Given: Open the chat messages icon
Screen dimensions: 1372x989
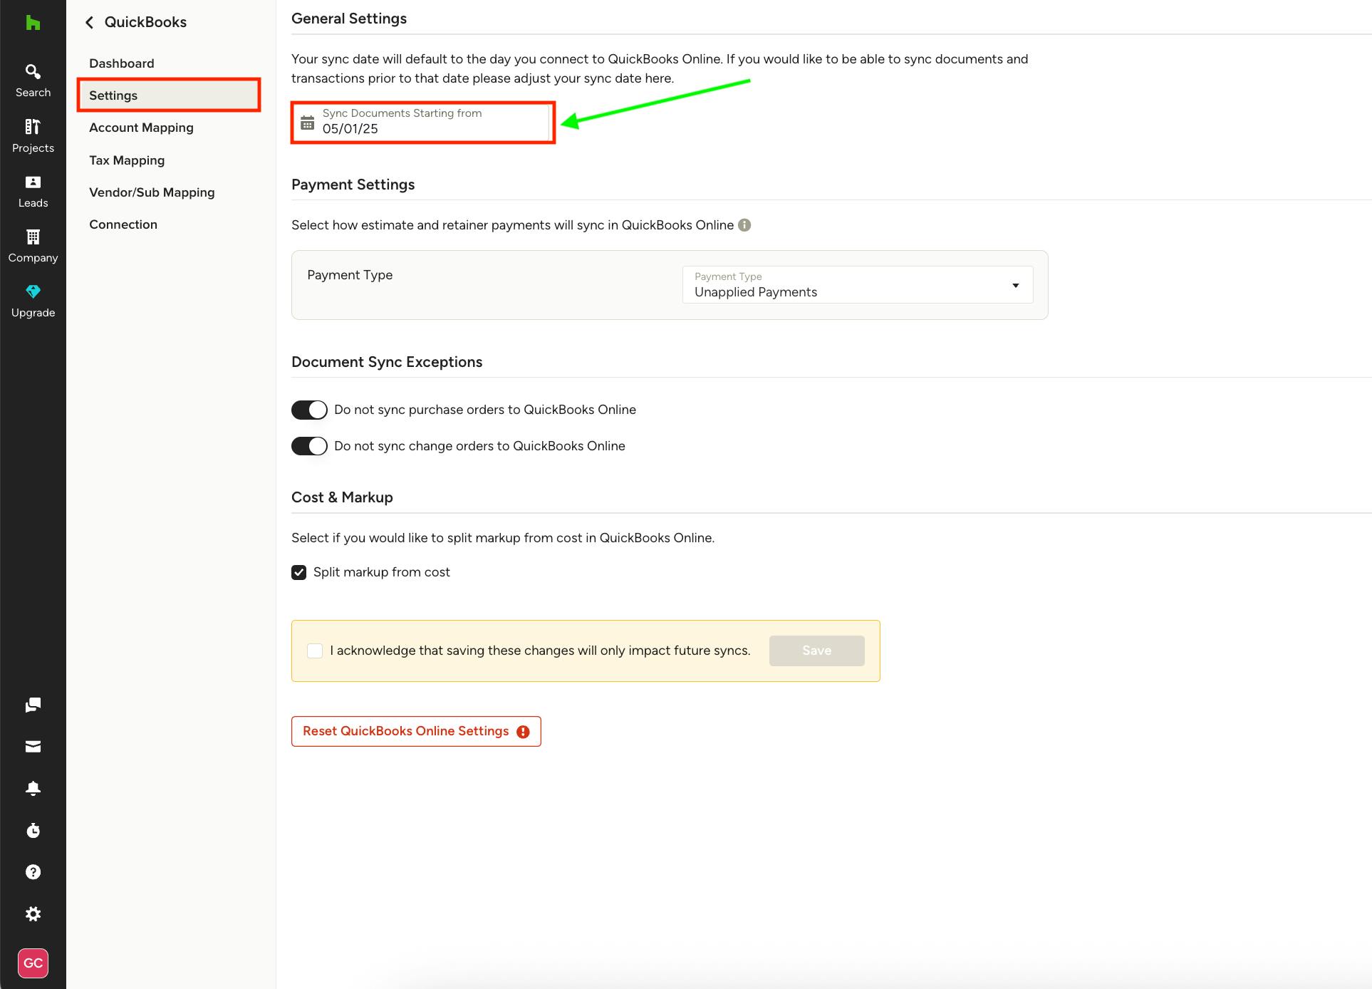Looking at the screenshot, I should (x=33, y=705).
